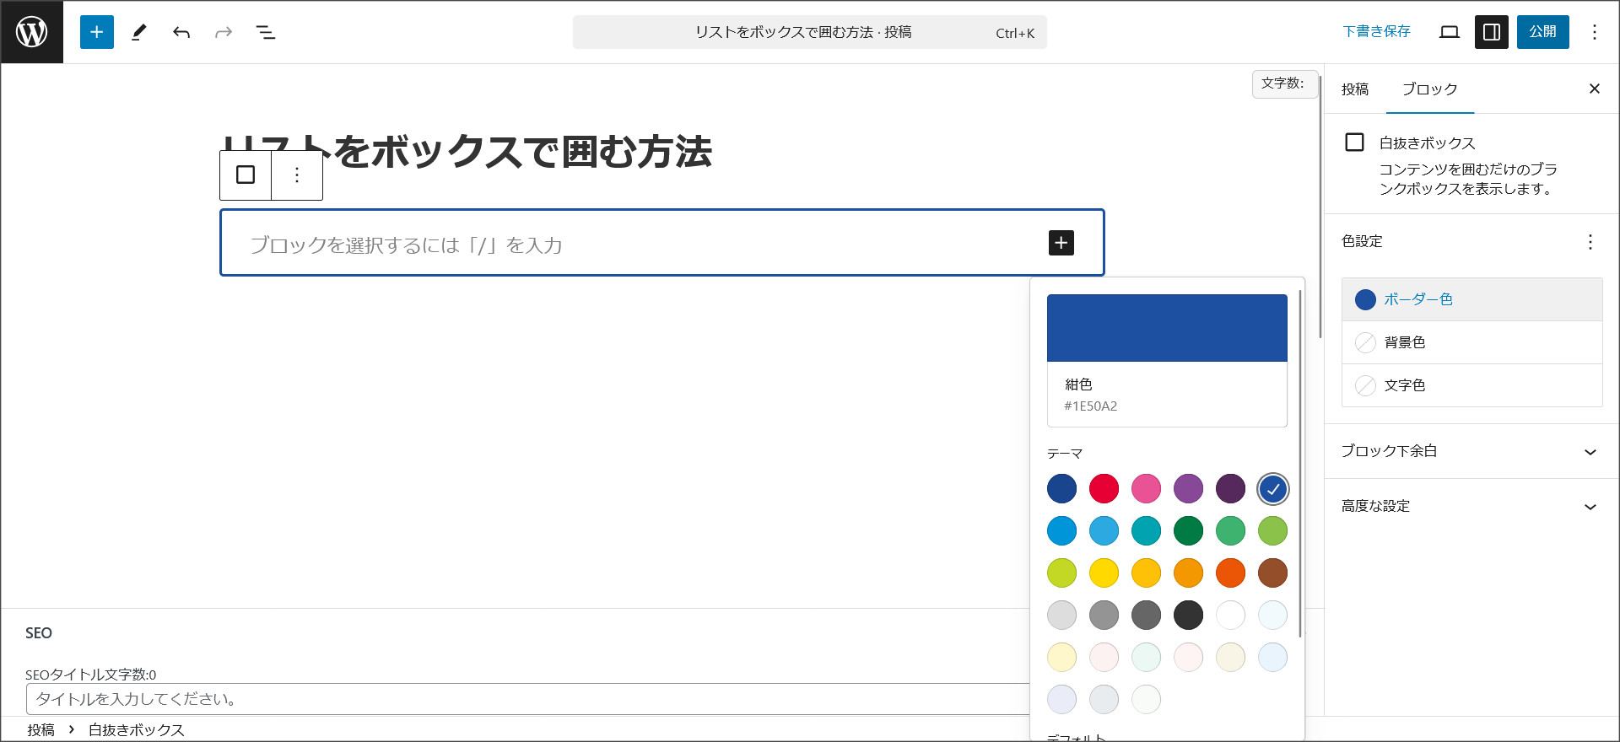
Task: Choose the pale cream yellow swatch
Action: (1062, 657)
